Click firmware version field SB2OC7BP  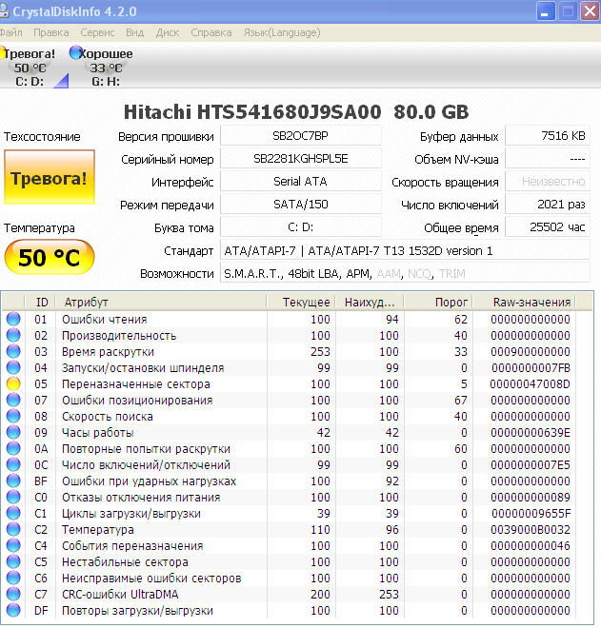tap(300, 136)
